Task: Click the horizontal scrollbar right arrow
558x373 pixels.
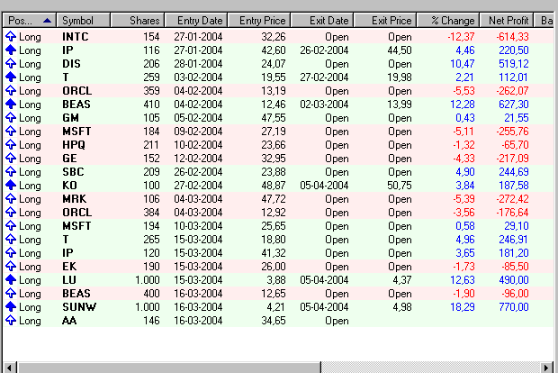Action: pos(546,368)
